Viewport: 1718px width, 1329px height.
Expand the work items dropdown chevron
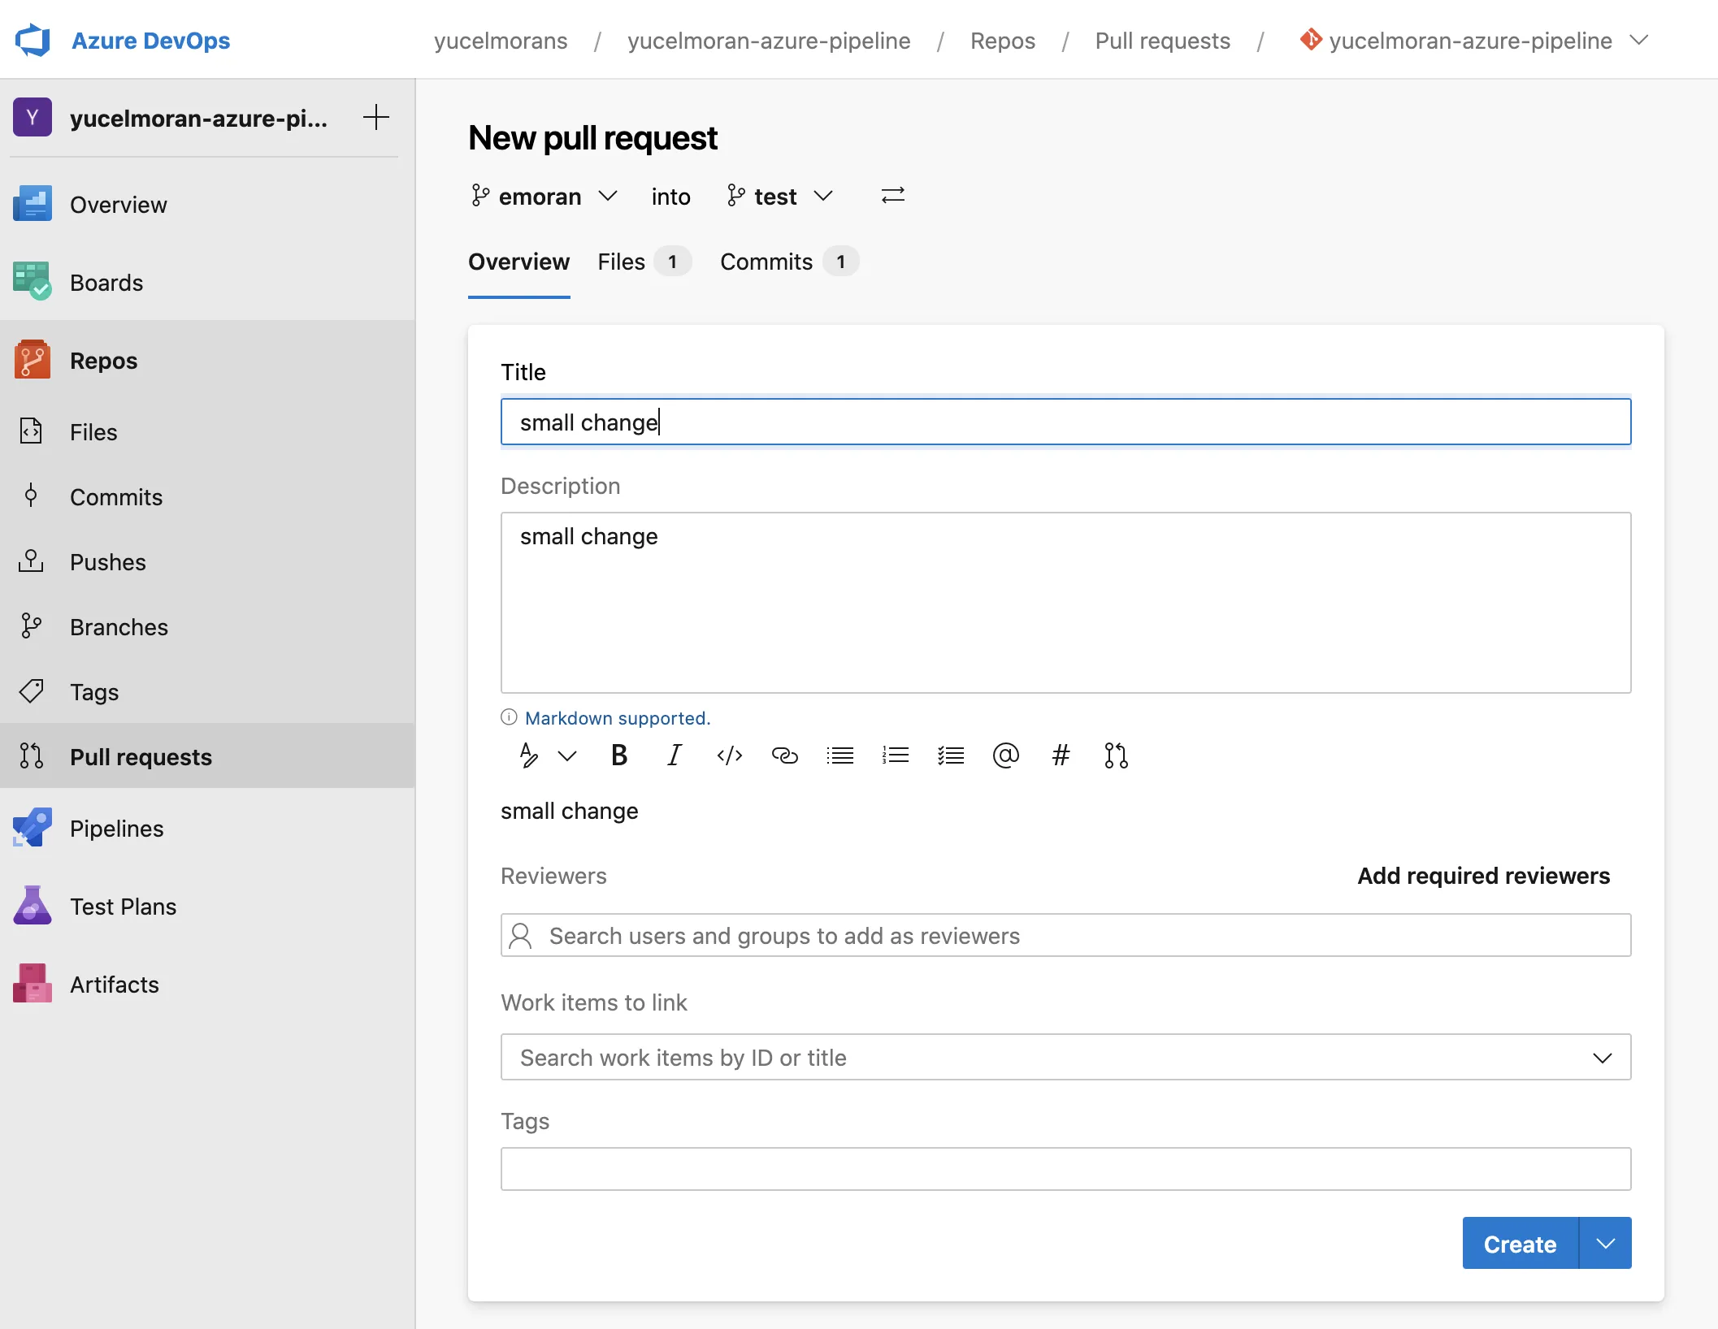point(1603,1057)
